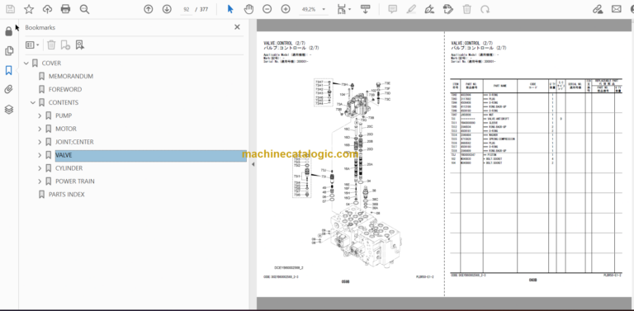Image resolution: width=634 pixels, height=311 pixels.
Task: Toggle the bookmarks panel icon
Action: [x=8, y=71]
